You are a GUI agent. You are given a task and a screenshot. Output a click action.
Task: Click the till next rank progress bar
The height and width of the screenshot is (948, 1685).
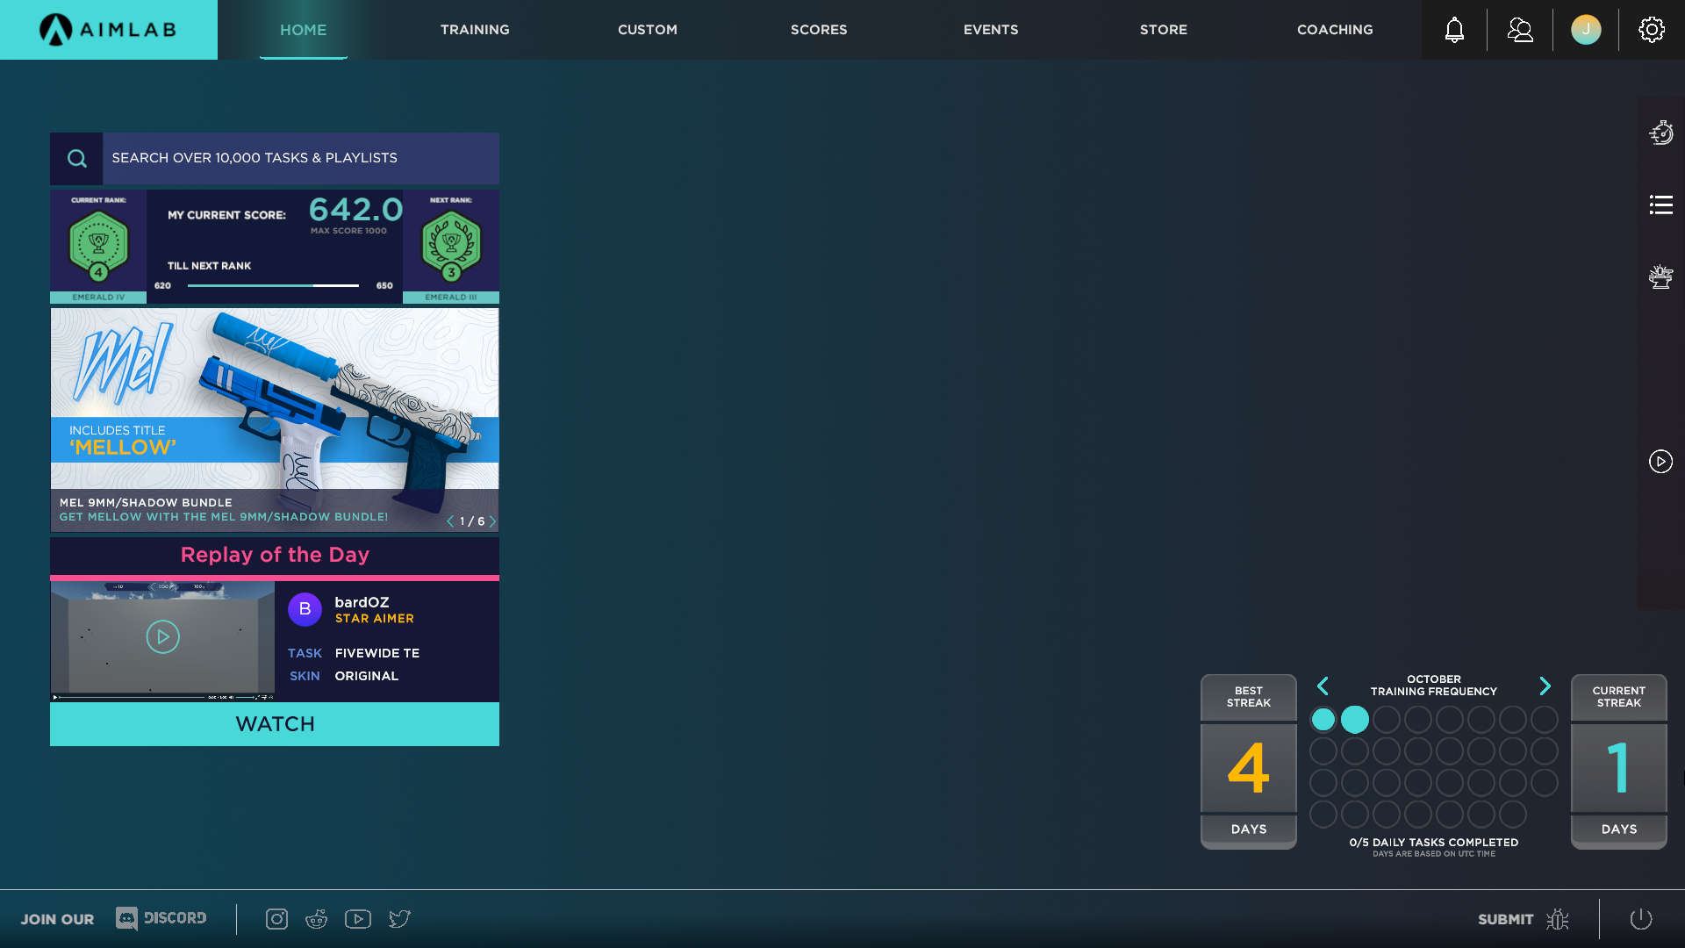273,285
